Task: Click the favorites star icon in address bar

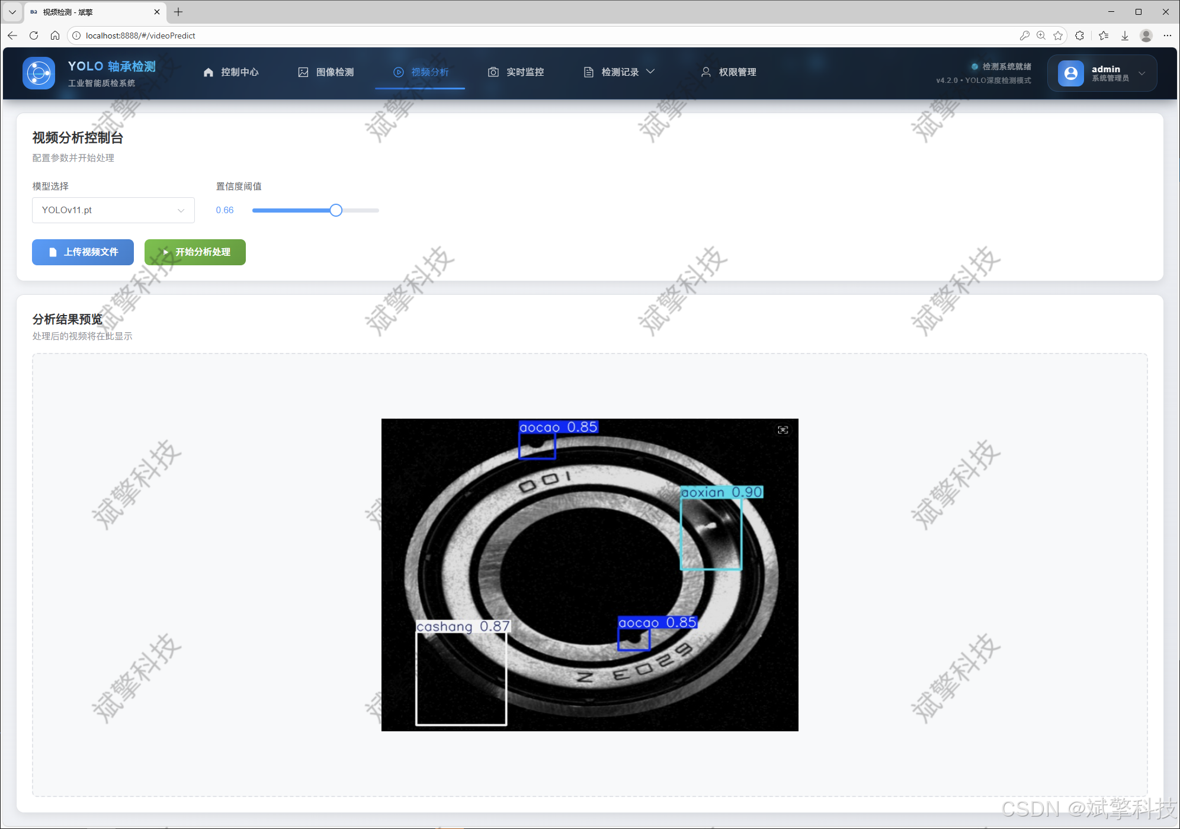Action: pyautogui.click(x=1058, y=36)
